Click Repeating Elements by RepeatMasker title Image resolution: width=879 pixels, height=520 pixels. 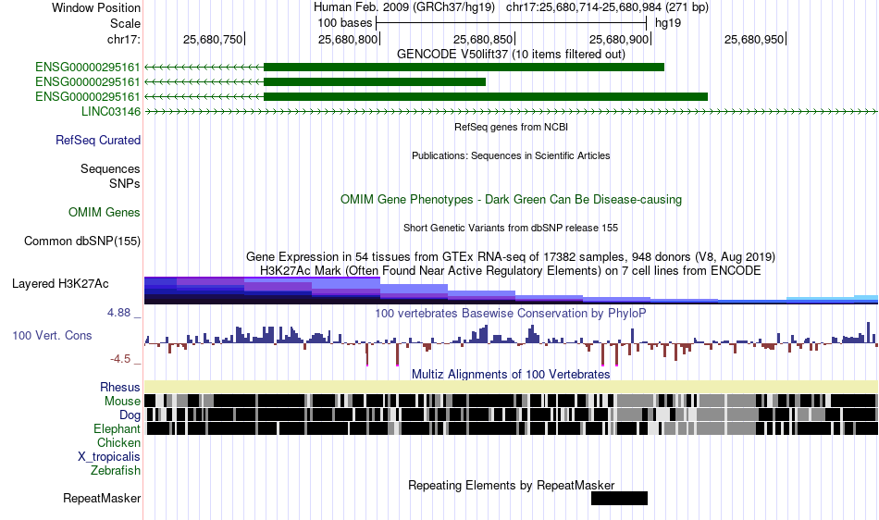tap(512, 485)
